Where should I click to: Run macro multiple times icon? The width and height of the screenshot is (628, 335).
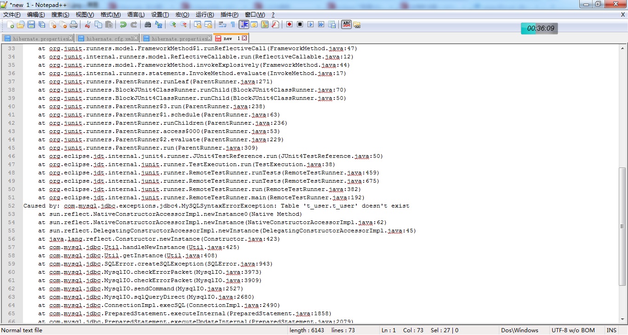pyautogui.click(x=321, y=24)
